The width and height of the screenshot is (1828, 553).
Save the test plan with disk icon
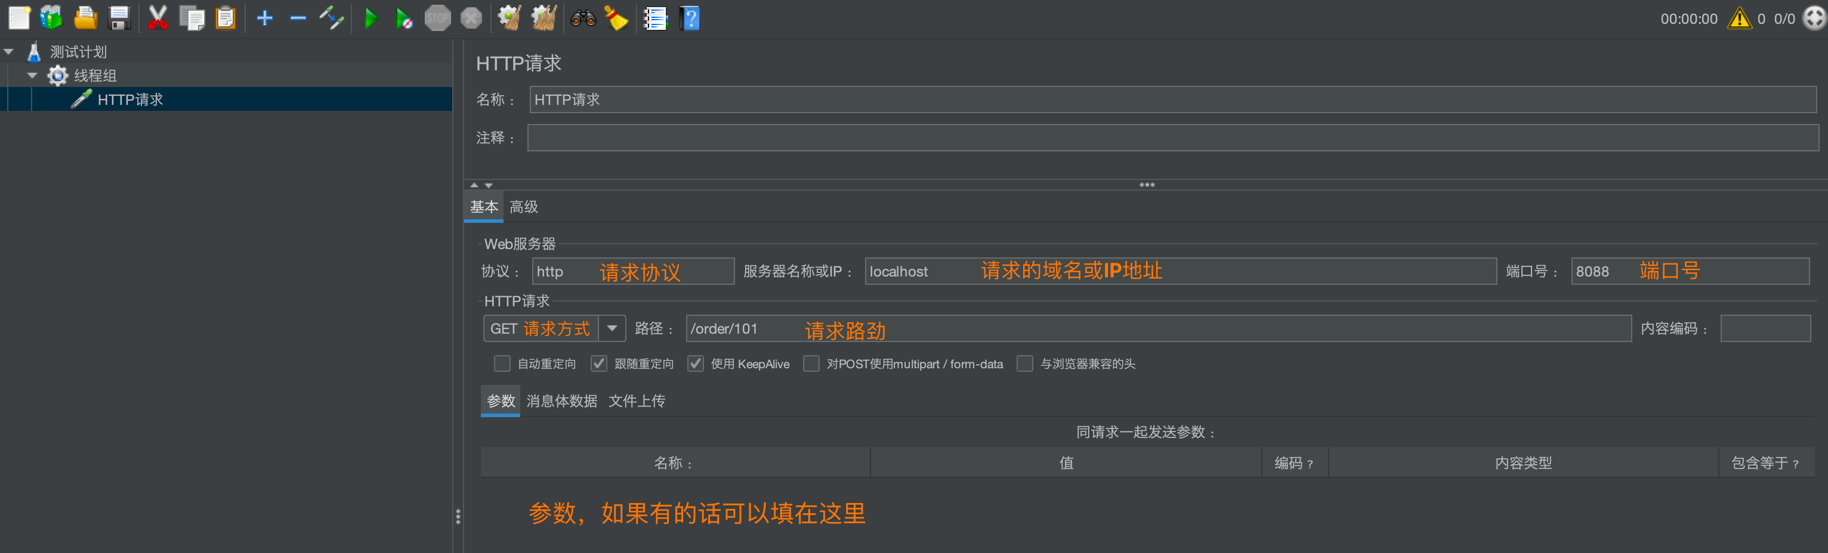pos(119,18)
